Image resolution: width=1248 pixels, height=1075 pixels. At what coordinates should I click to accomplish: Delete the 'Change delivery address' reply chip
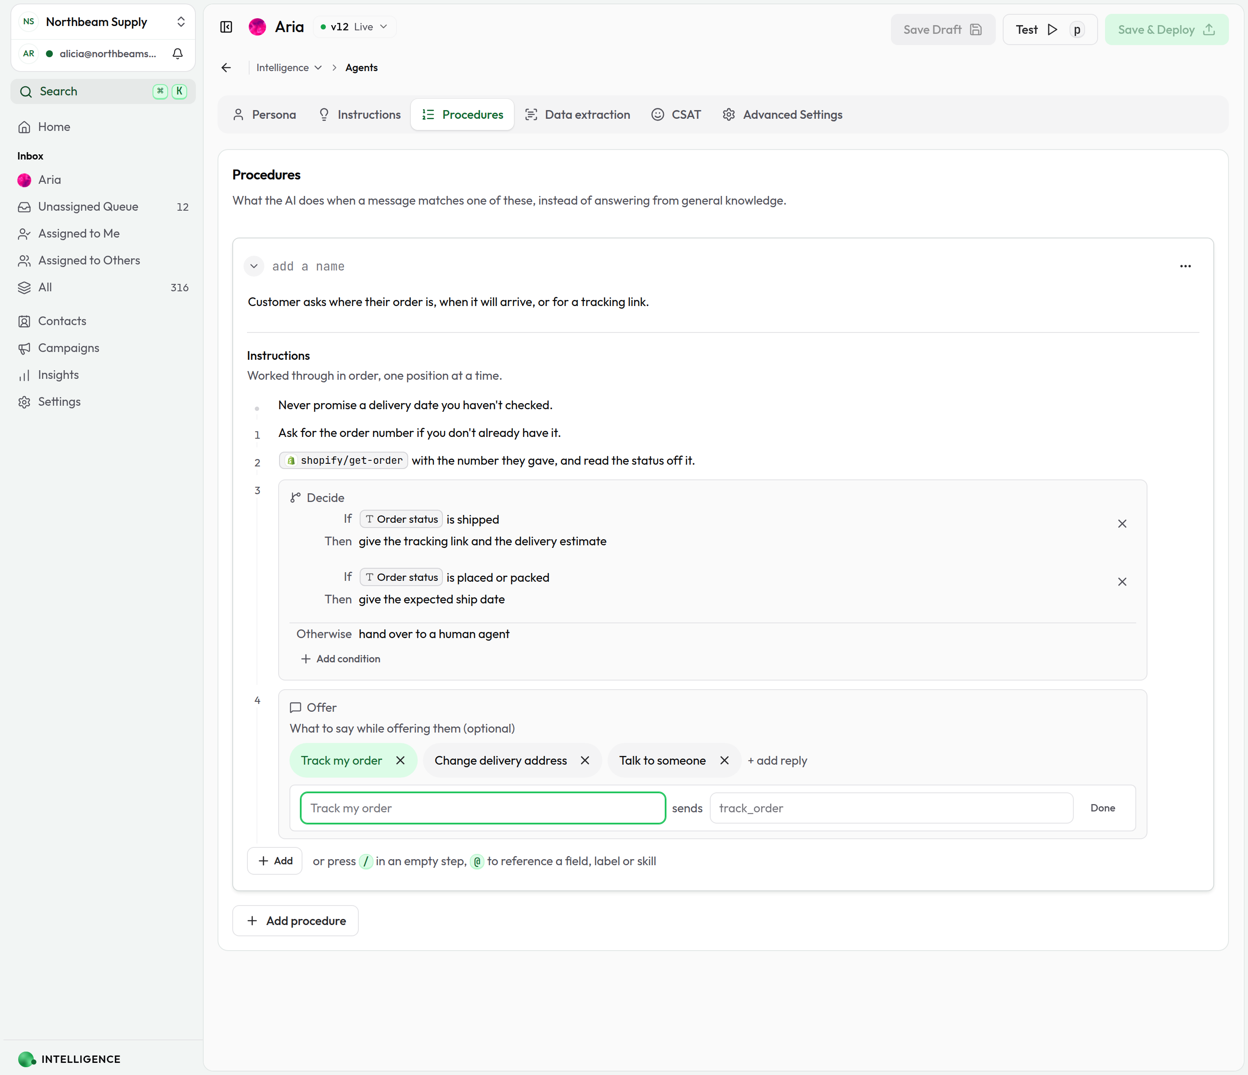tap(585, 760)
